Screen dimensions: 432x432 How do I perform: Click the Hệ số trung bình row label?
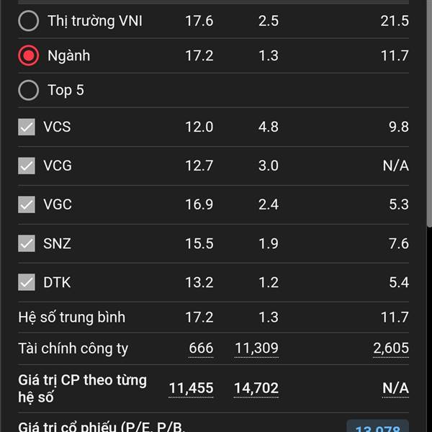click(71, 317)
